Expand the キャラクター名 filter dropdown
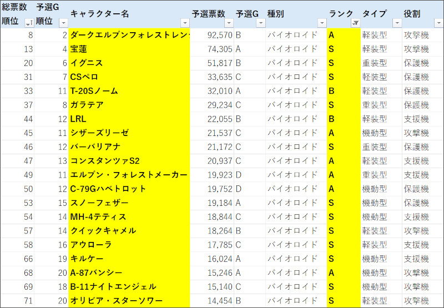444x308 pixels. point(185,22)
